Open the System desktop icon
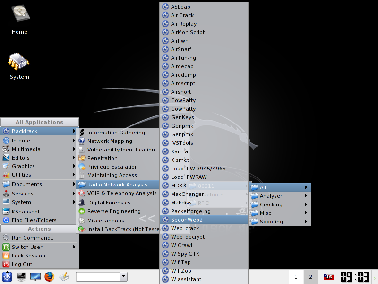The image size is (378, 284). pyautogui.click(x=19, y=66)
